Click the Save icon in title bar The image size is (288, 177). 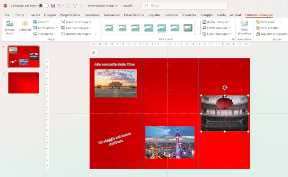(x=53, y=6)
